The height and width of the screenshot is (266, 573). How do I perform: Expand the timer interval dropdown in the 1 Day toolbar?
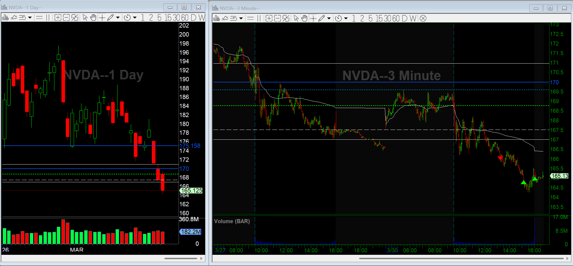click(x=135, y=18)
